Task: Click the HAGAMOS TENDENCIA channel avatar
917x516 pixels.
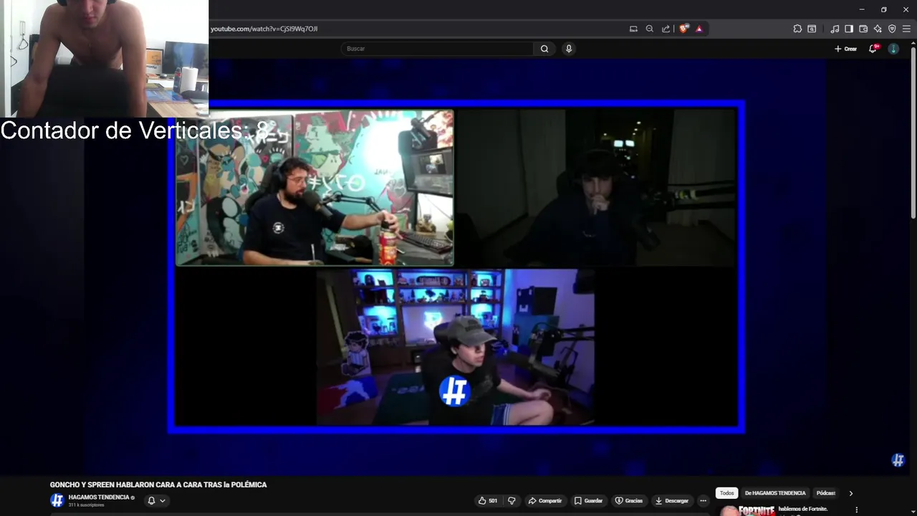Action: point(57,500)
